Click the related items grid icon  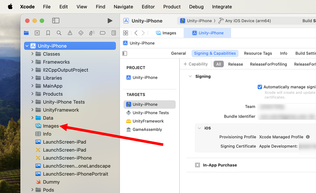(125, 33)
